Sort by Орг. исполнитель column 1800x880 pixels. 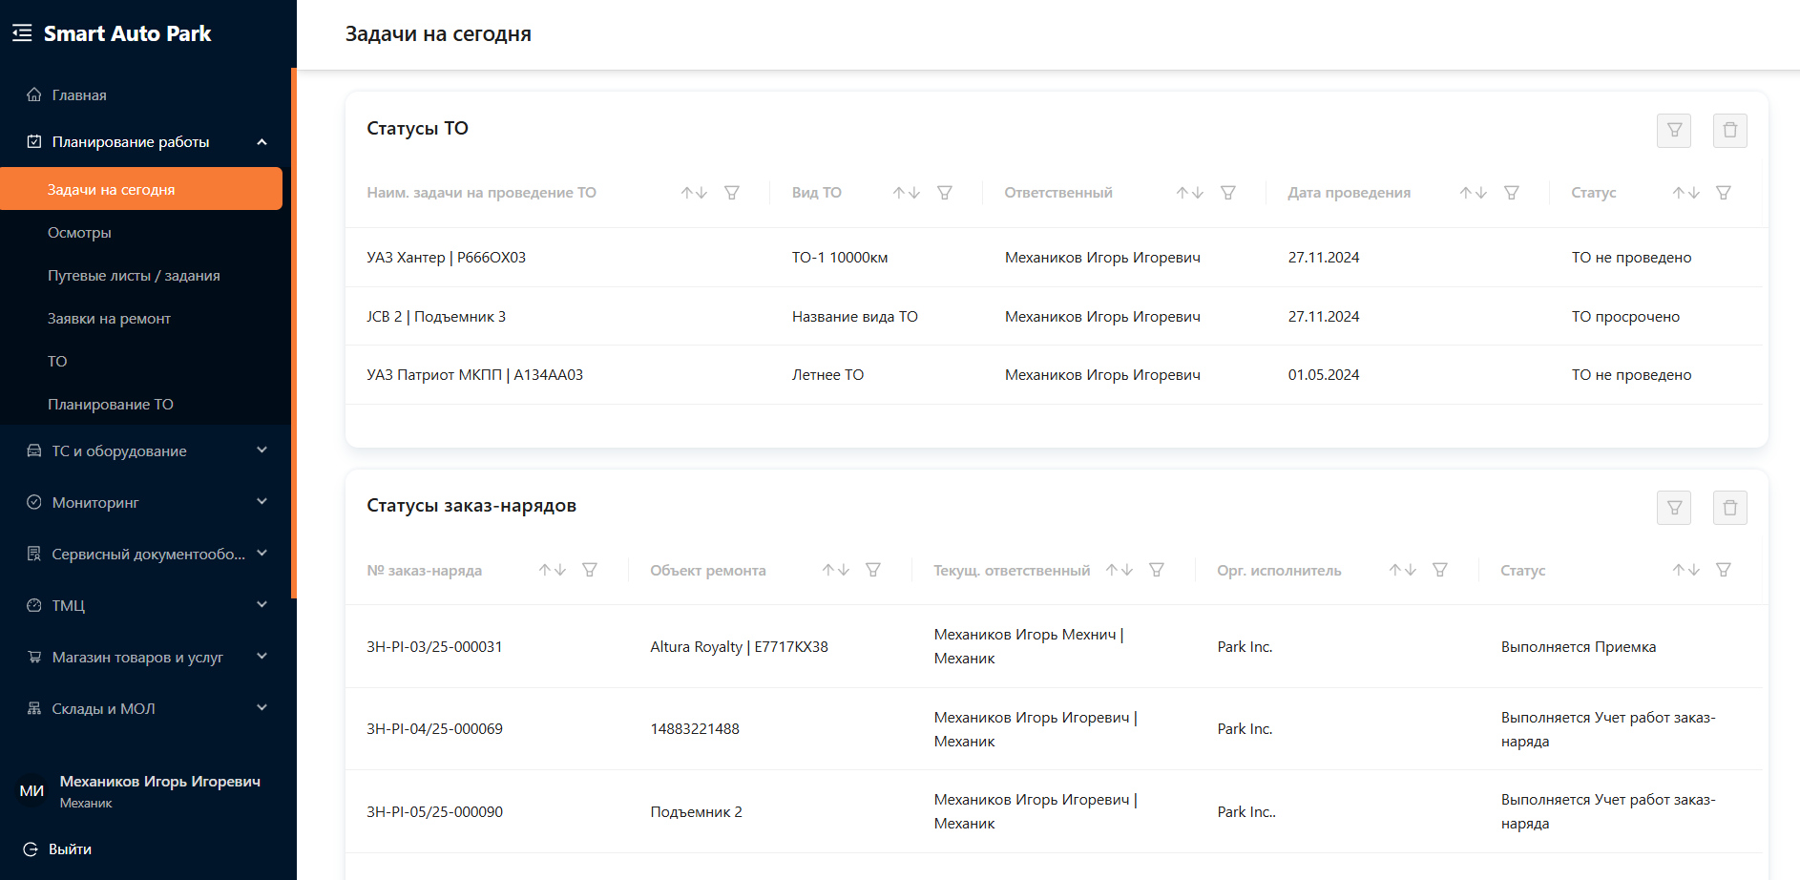[1403, 570]
